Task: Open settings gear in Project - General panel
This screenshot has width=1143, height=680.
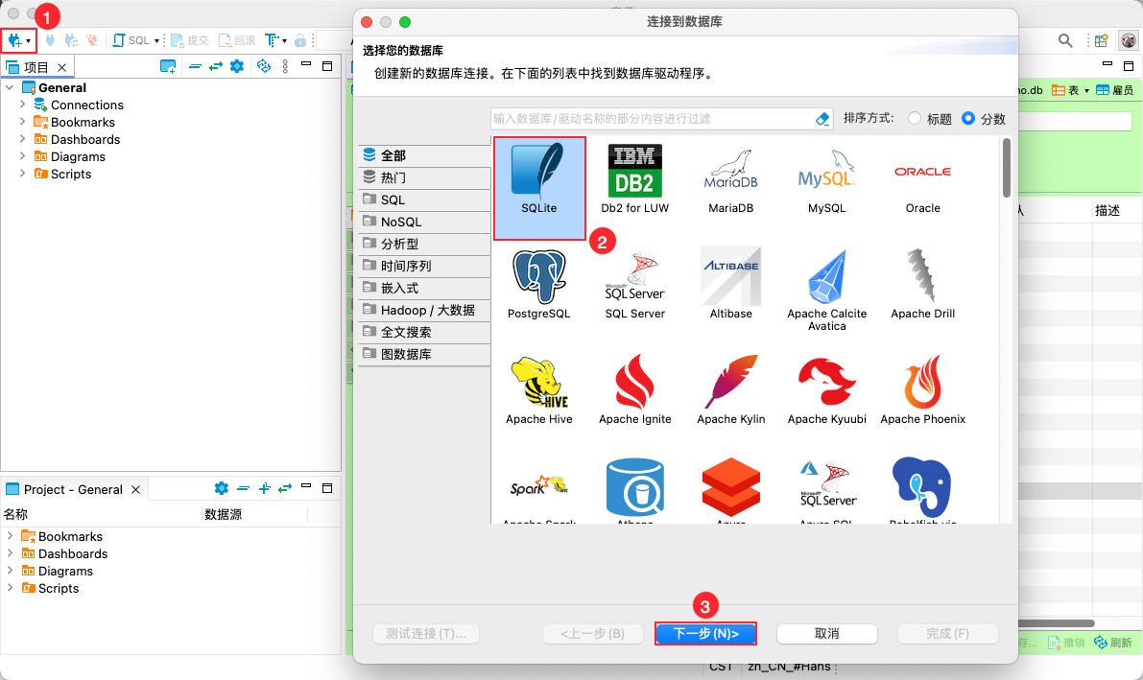Action: pyautogui.click(x=222, y=488)
